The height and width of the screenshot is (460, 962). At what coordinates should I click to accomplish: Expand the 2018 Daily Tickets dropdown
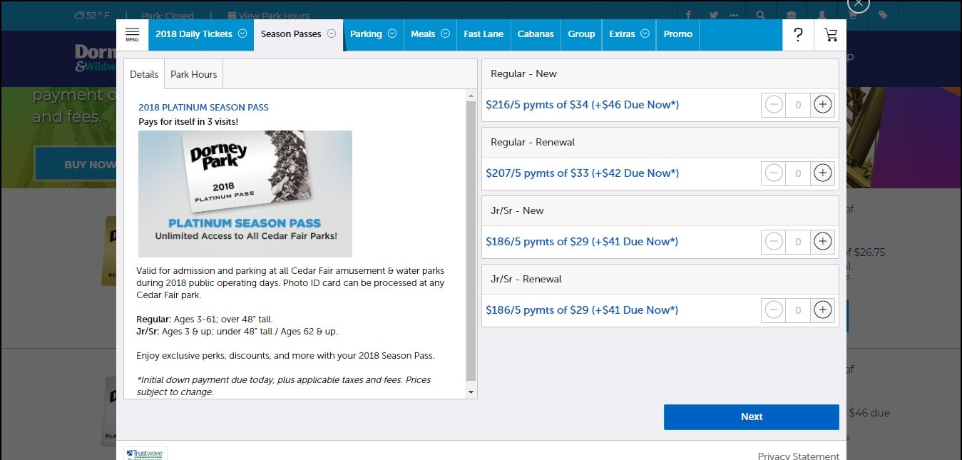pos(242,34)
